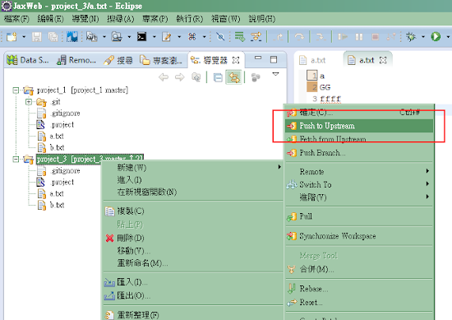Choose 合併(M)... merge entry
Screen dimensions: 452x320
point(359,269)
